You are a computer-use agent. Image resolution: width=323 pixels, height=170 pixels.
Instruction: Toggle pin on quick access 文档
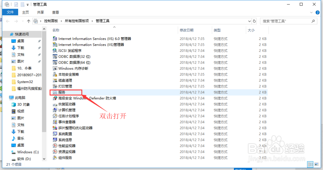39,55
